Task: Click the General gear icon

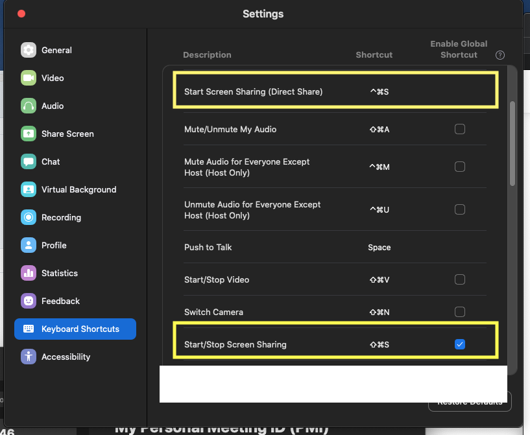Action: (29, 51)
